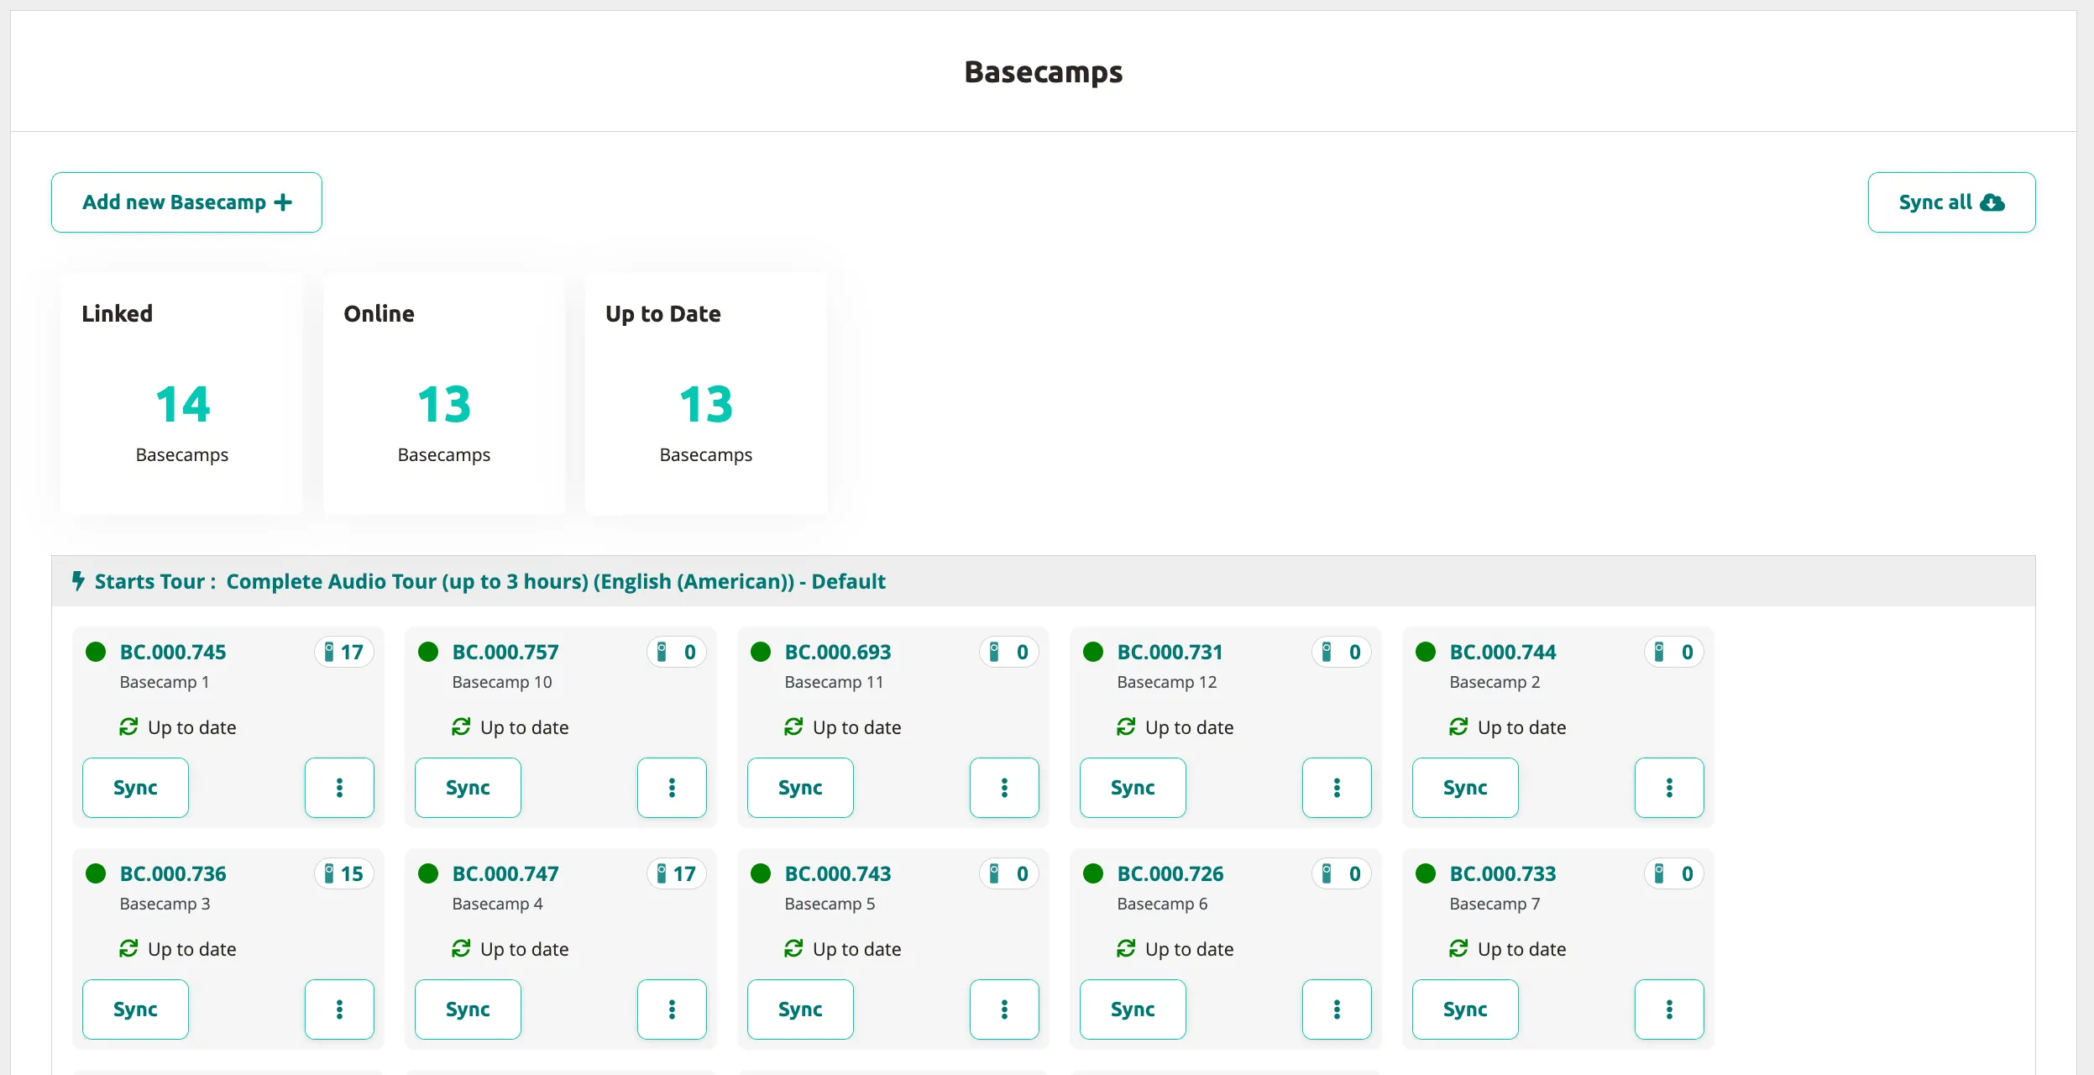Open the three-dot menu for BC.000.743
This screenshot has height=1075, width=2094.
click(1004, 1009)
